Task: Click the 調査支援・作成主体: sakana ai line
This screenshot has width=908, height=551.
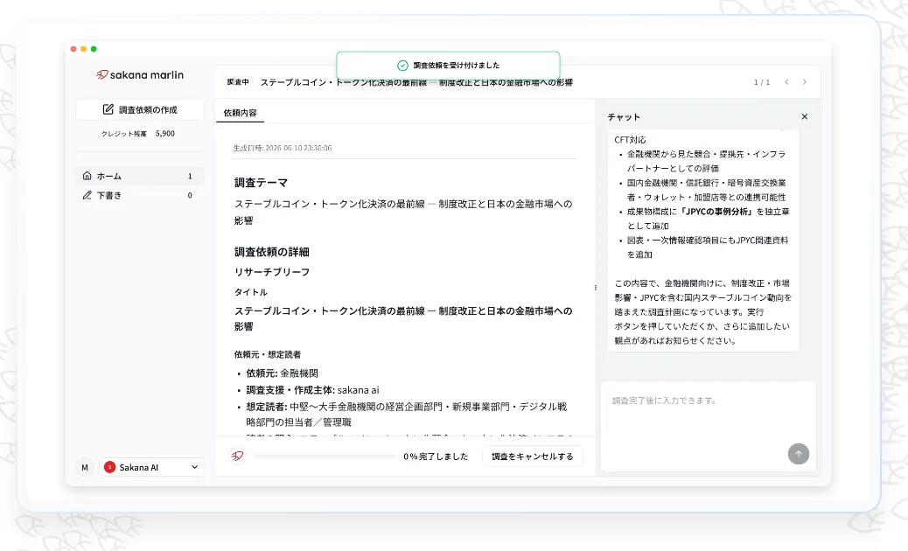Action: click(x=312, y=390)
